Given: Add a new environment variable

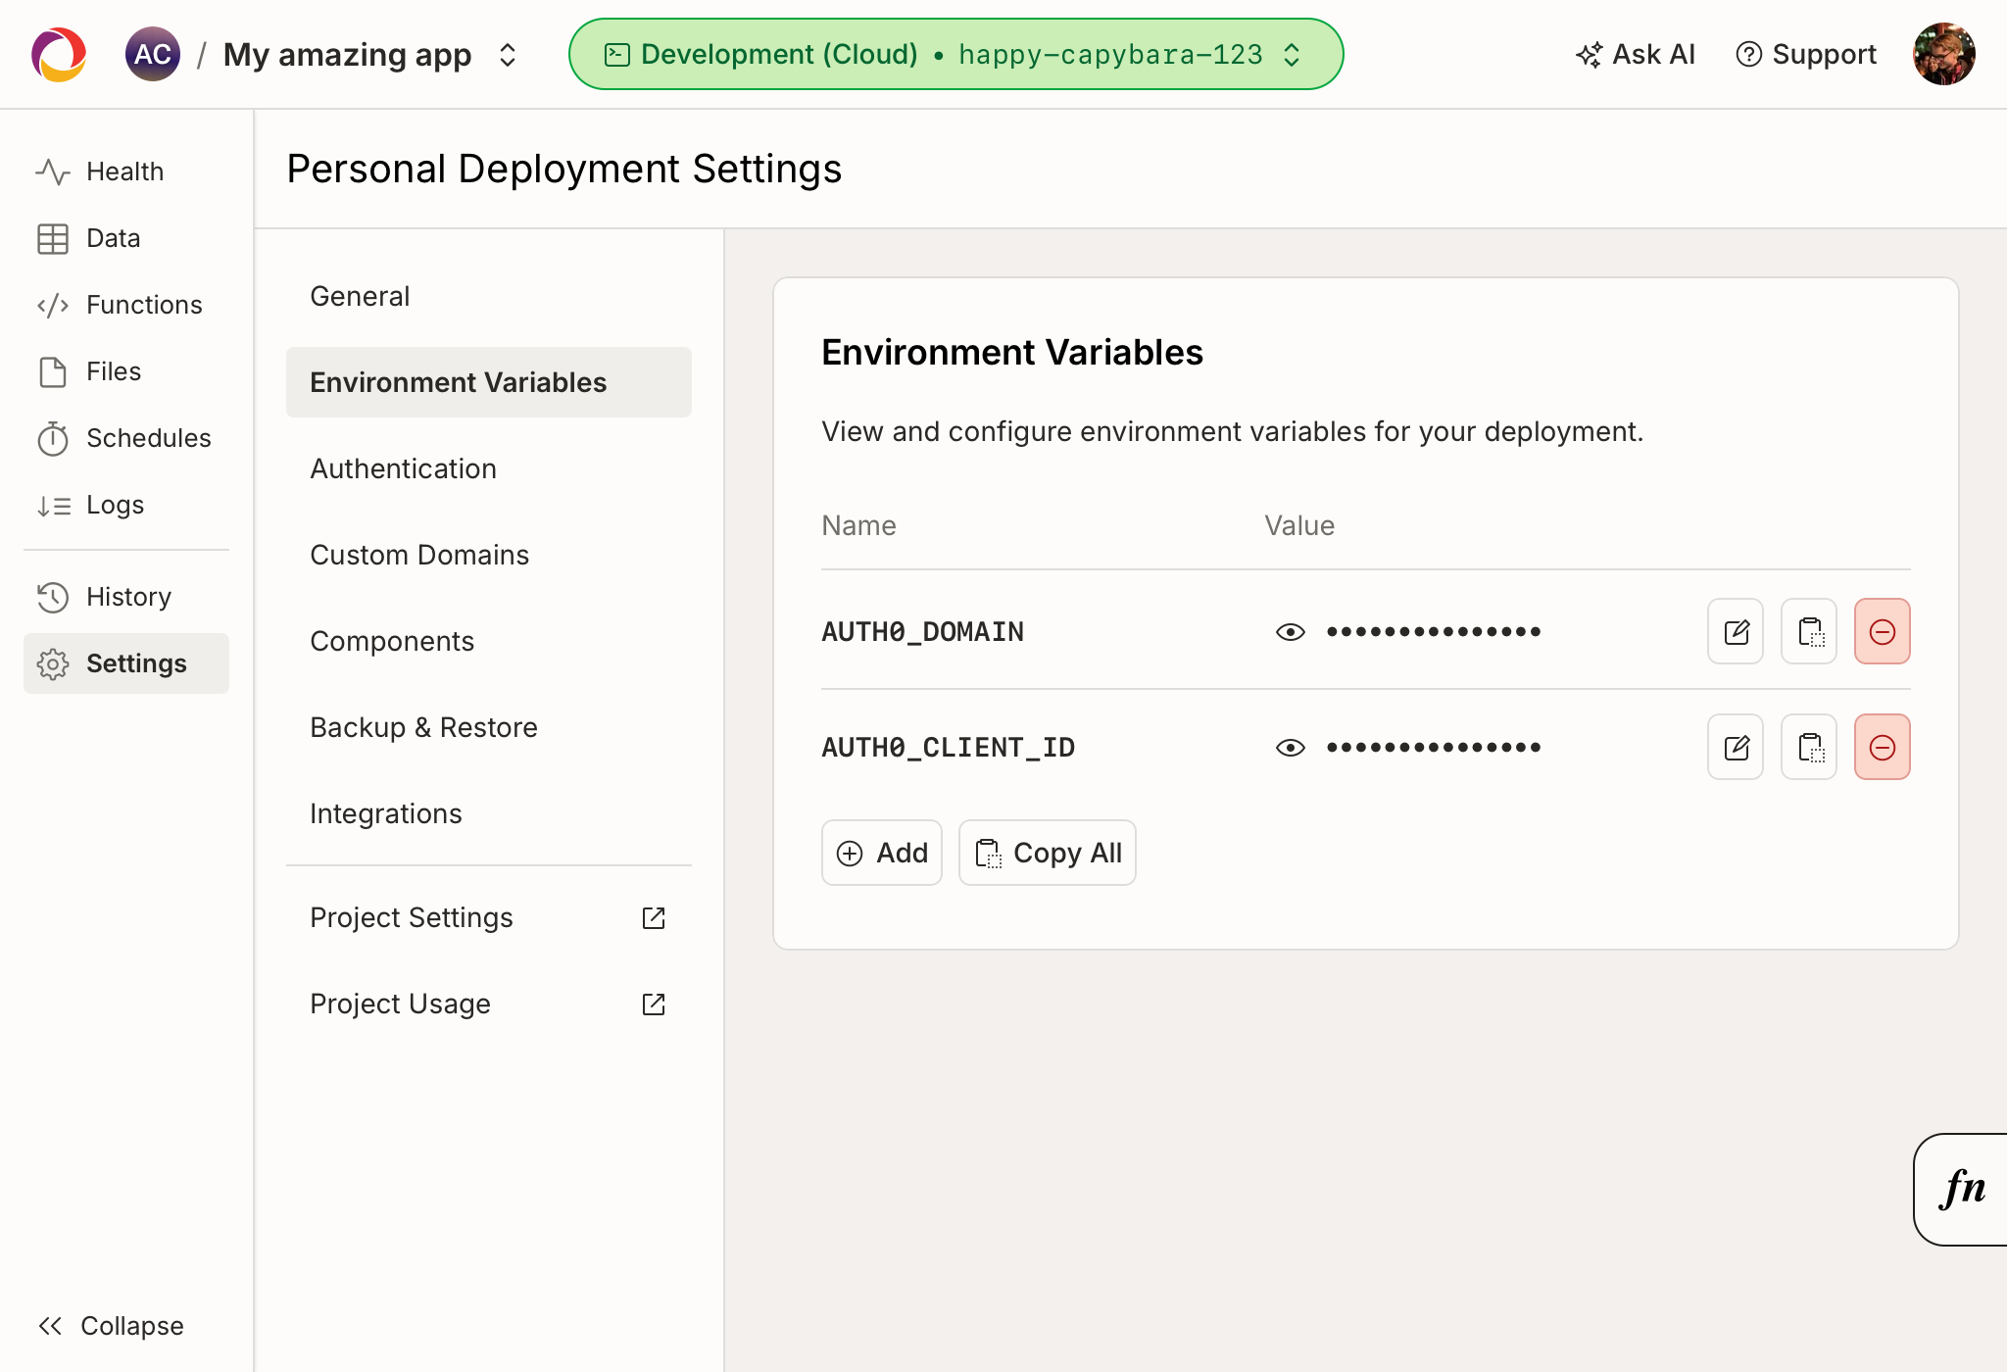Looking at the screenshot, I should tap(882, 853).
